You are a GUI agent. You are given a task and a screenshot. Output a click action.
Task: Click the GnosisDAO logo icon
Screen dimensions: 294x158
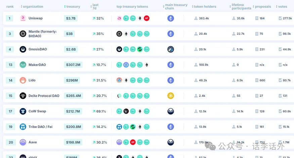23,49
